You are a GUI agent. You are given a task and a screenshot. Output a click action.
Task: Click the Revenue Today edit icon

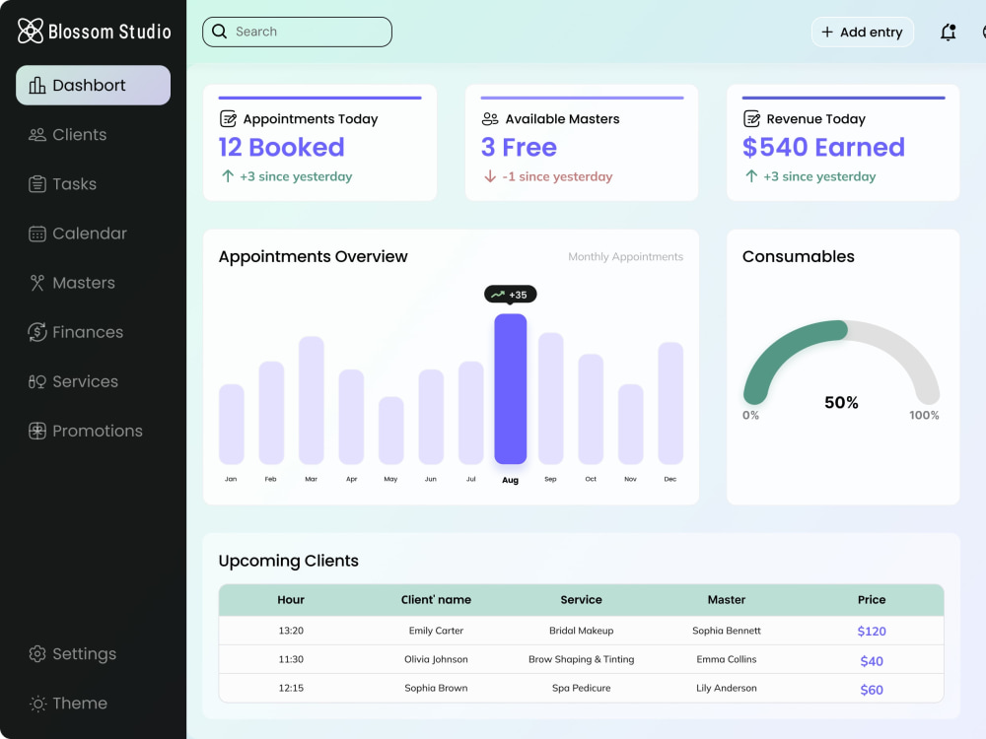pos(751,118)
